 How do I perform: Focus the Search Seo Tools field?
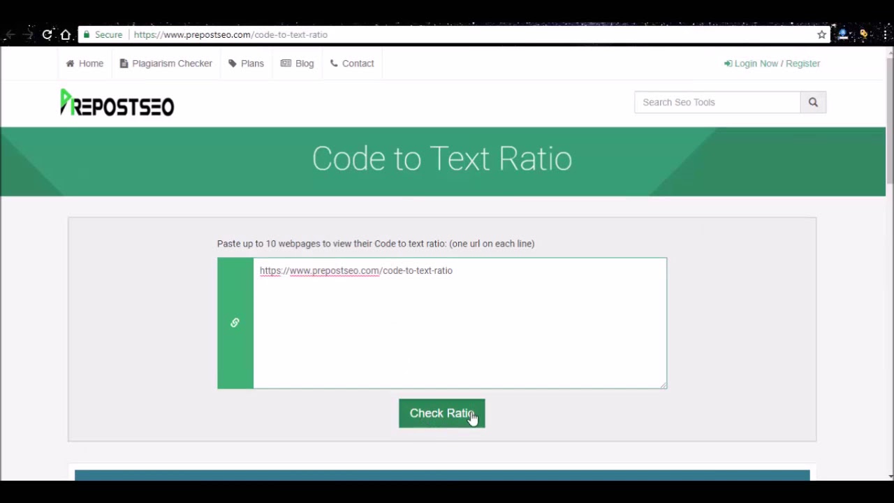click(x=717, y=102)
